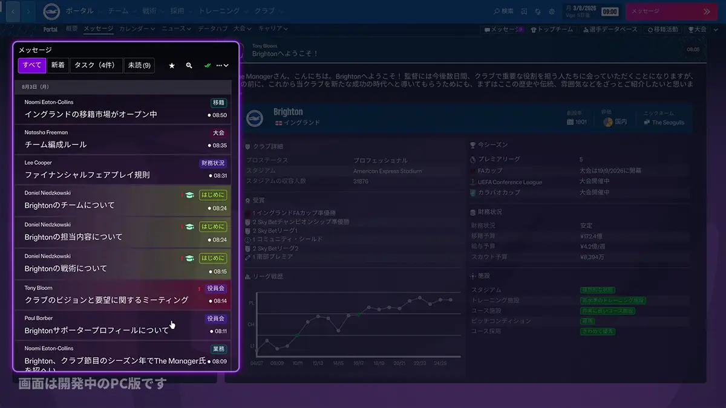Image resolution: width=726 pixels, height=408 pixels.
Task: Open the メッセージ submenu tab
Action: point(98,29)
